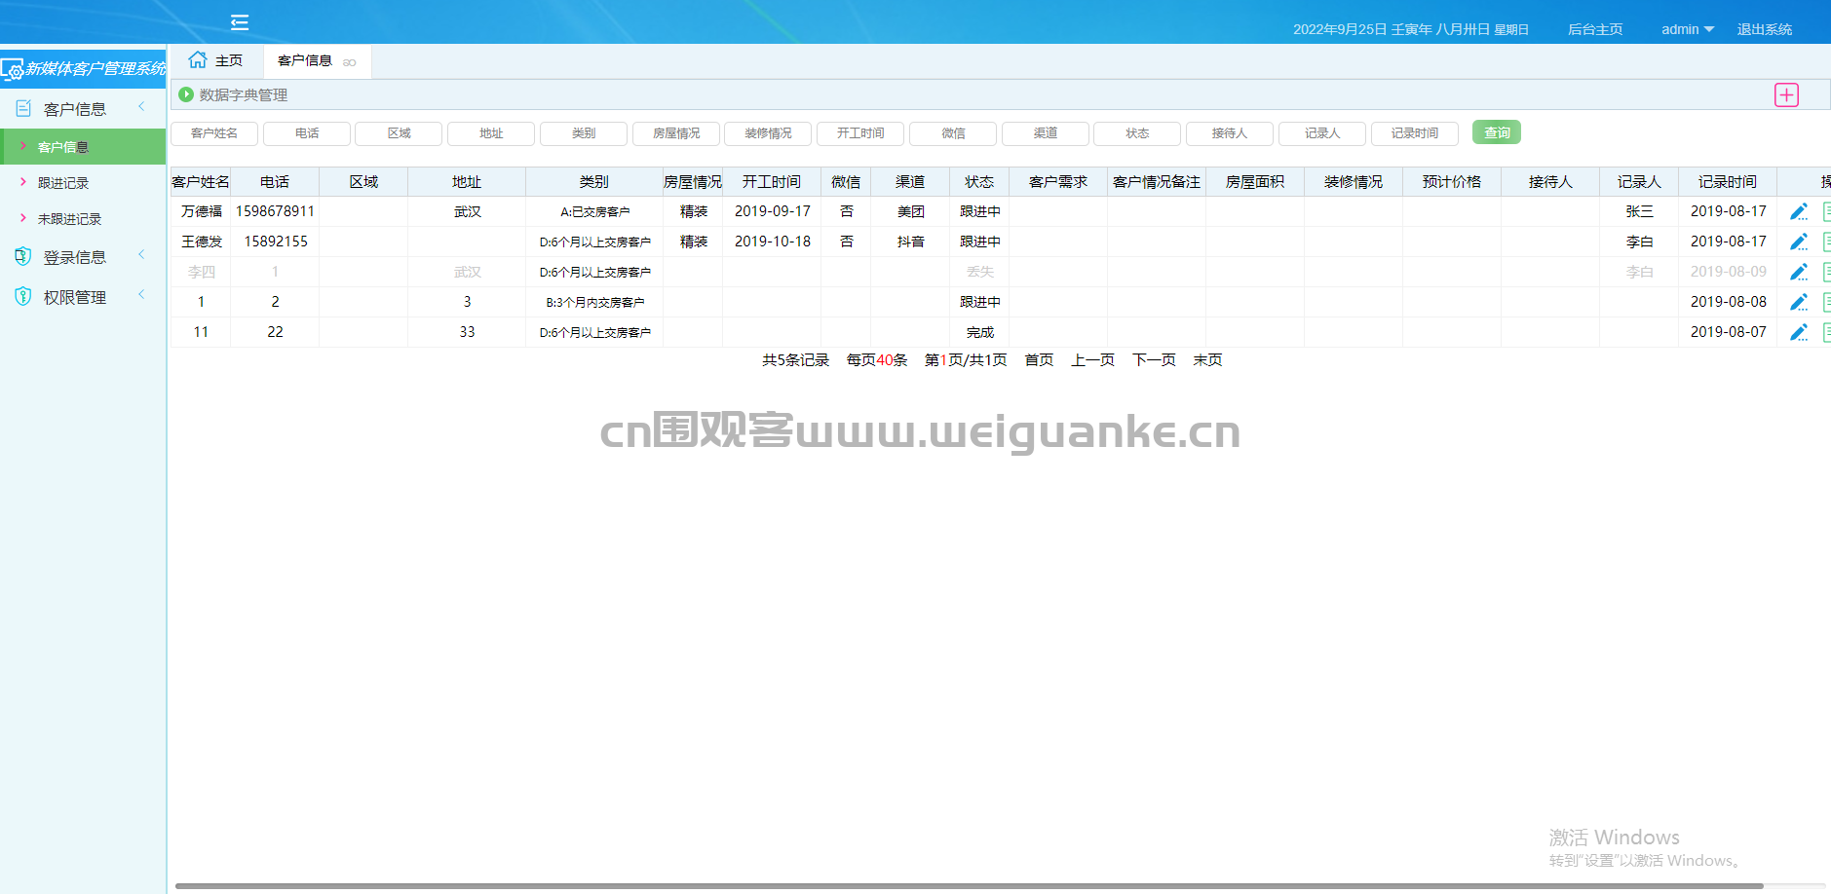Expand the 权限管理 sidebar menu chevron
1831x894 pixels.
point(141,295)
